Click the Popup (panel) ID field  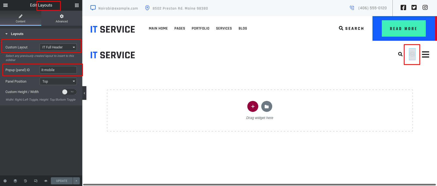click(58, 70)
